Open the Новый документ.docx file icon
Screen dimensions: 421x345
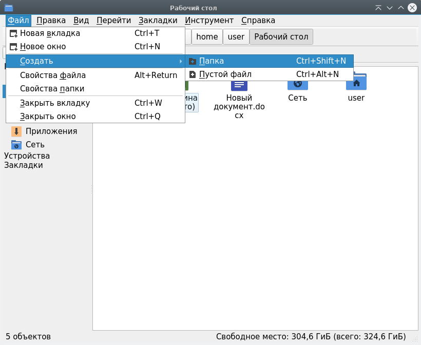(x=239, y=86)
